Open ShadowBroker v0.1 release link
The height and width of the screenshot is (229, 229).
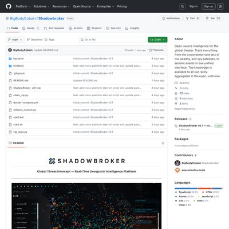point(195,126)
